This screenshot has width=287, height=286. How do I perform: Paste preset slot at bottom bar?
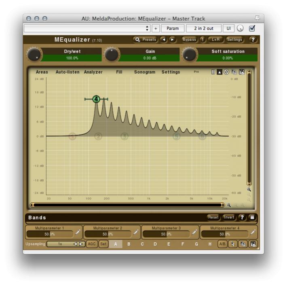tap(253, 244)
